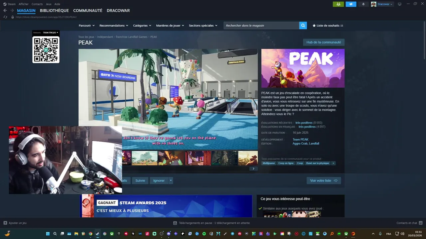Expand the arrow next to Ignorer
Viewport: 426px width, 239px height.
(171, 181)
